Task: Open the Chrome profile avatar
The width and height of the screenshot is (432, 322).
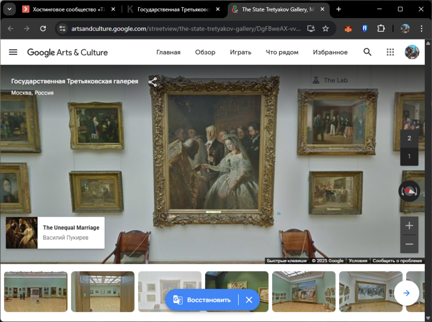Action: (404, 29)
